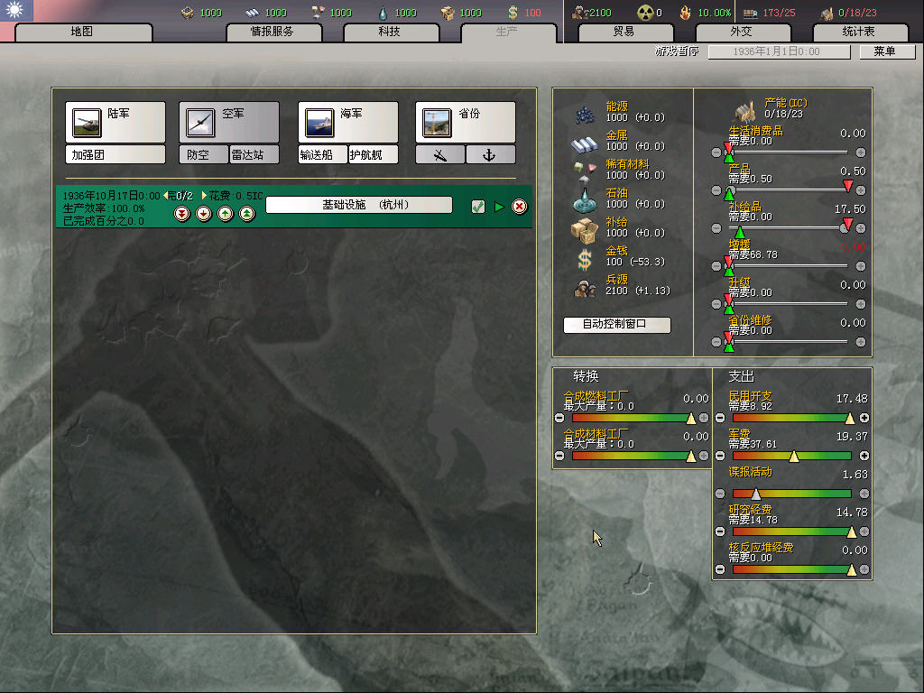This screenshot has height=693, width=924.
Task: Open the 自动控制窗口 button
Action: pyautogui.click(x=617, y=325)
